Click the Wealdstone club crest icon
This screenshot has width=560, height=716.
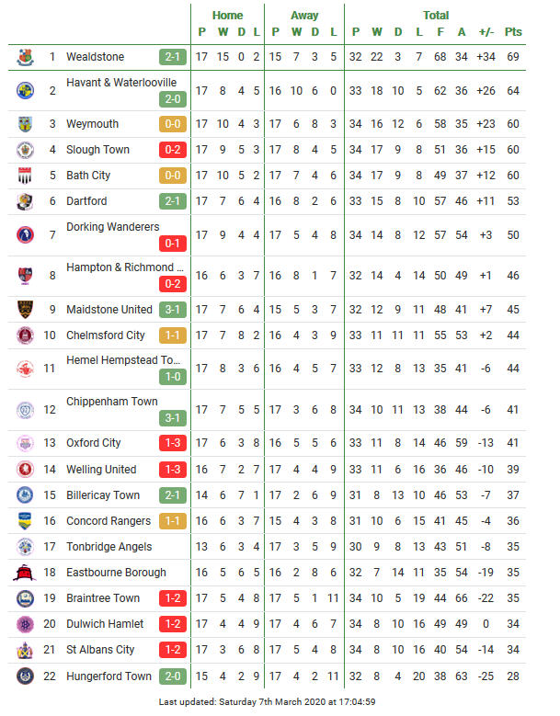25,57
